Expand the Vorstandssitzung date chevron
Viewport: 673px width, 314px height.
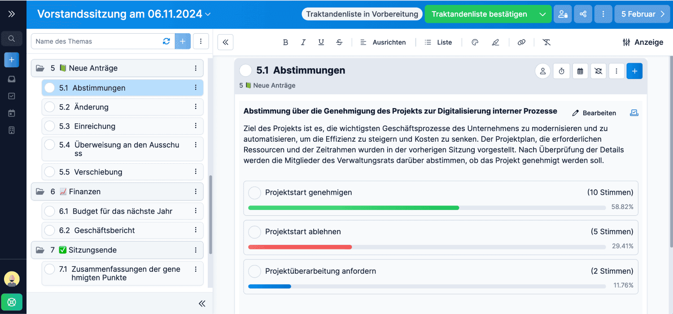point(207,14)
